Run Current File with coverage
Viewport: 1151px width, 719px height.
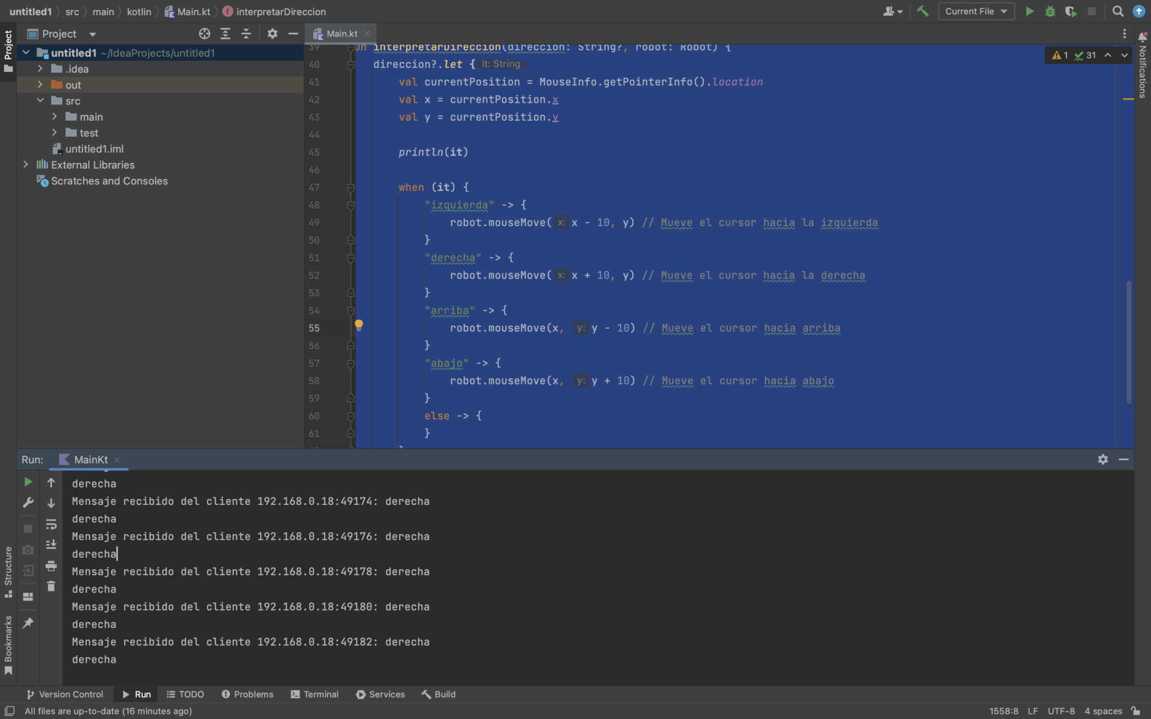click(x=1072, y=11)
